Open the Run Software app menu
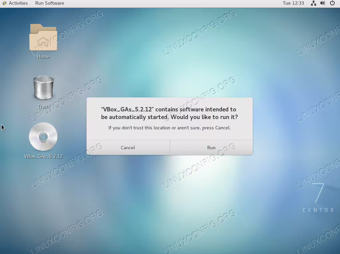This screenshot has height=254, width=340. pos(50,3)
